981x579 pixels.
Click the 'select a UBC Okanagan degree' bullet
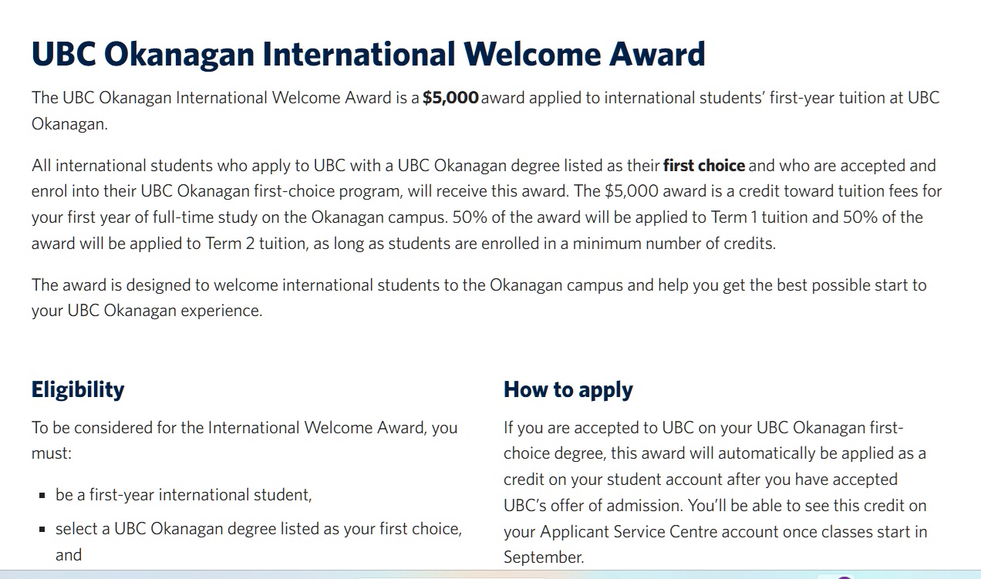click(x=258, y=529)
